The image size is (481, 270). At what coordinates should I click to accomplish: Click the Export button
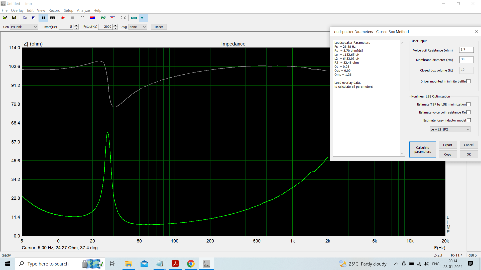pyautogui.click(x=448, y=145)
